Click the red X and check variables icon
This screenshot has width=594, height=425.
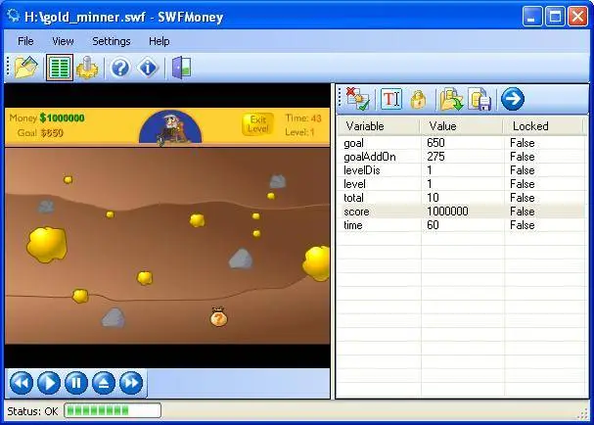click(x=358, y=99)
